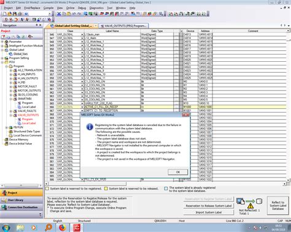Select Local Device Comment tree item
The height and width of the screenshot is (232, 291).
28,135
